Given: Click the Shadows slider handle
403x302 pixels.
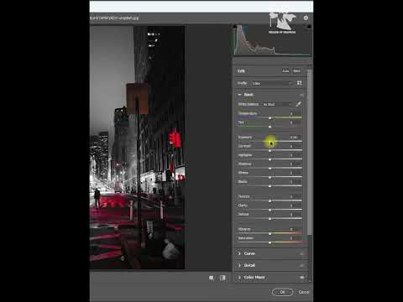Looking at the screenshot, I should (270, 169).
